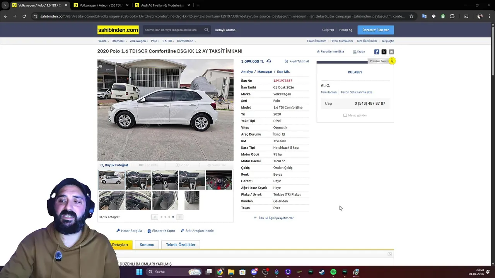
Task: Open Steam from the taskbar
Action: (322, 272)
